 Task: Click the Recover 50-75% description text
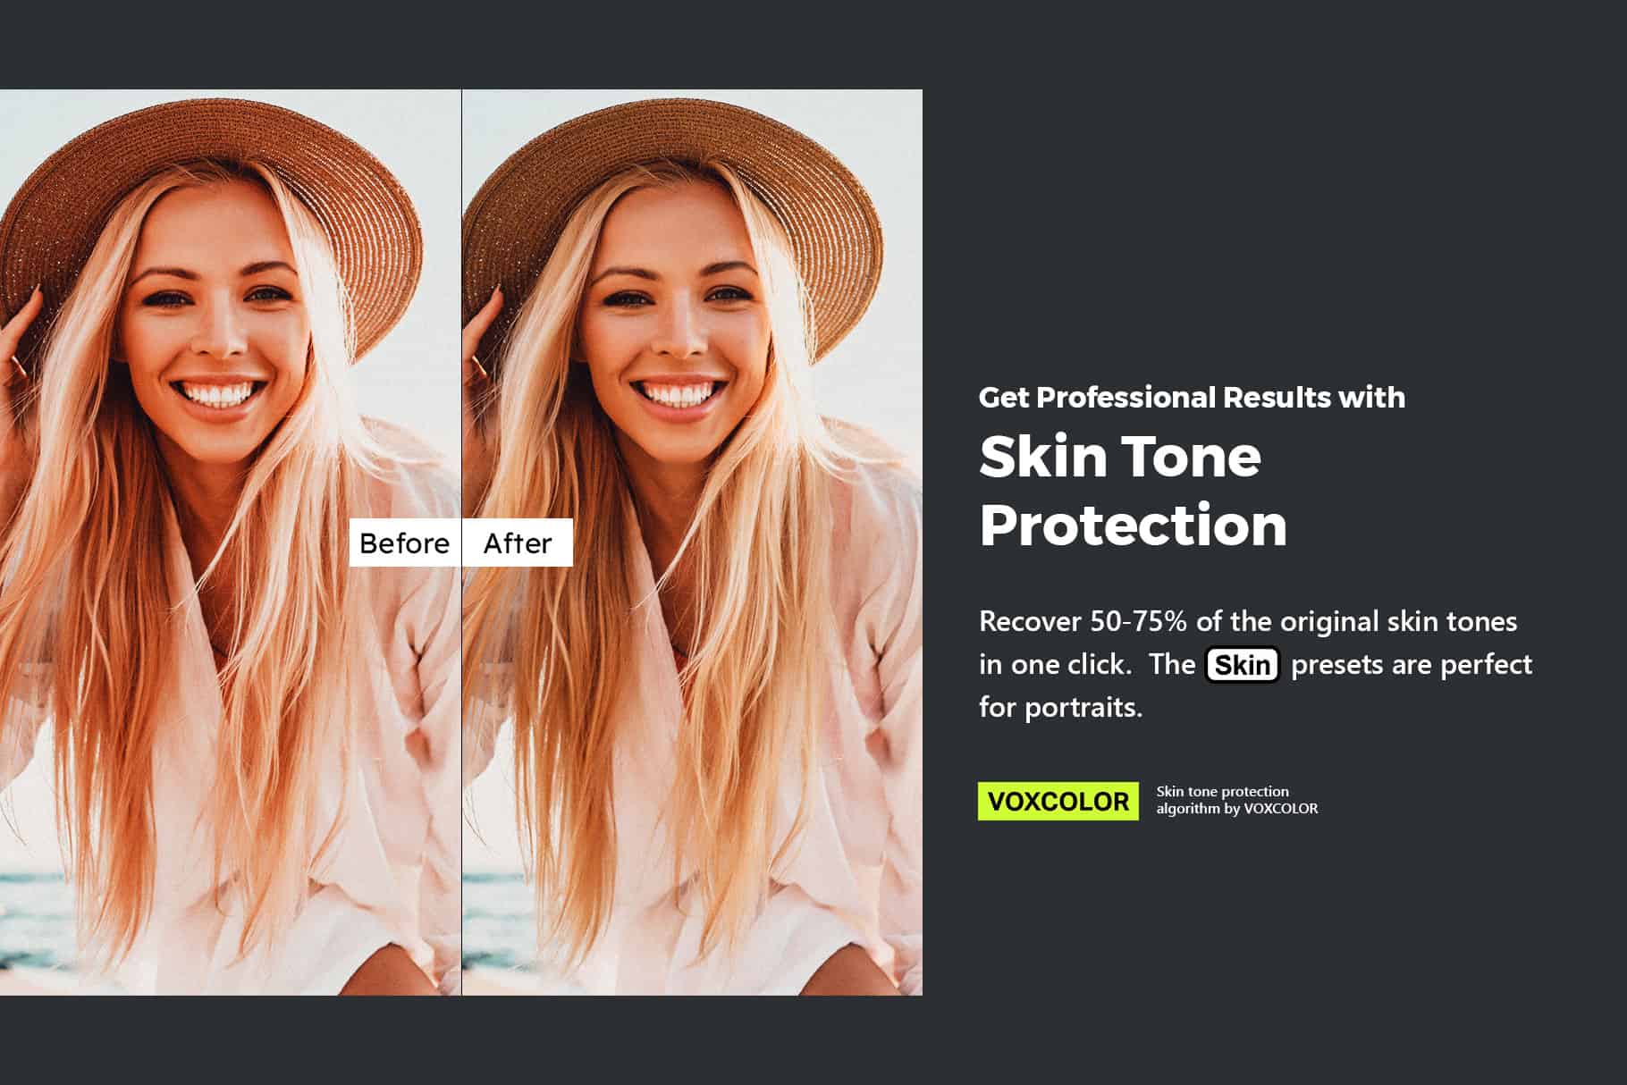click(1255, 664)
